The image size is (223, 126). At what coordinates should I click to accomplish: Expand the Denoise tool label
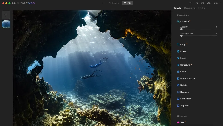(x=185, y=92)
